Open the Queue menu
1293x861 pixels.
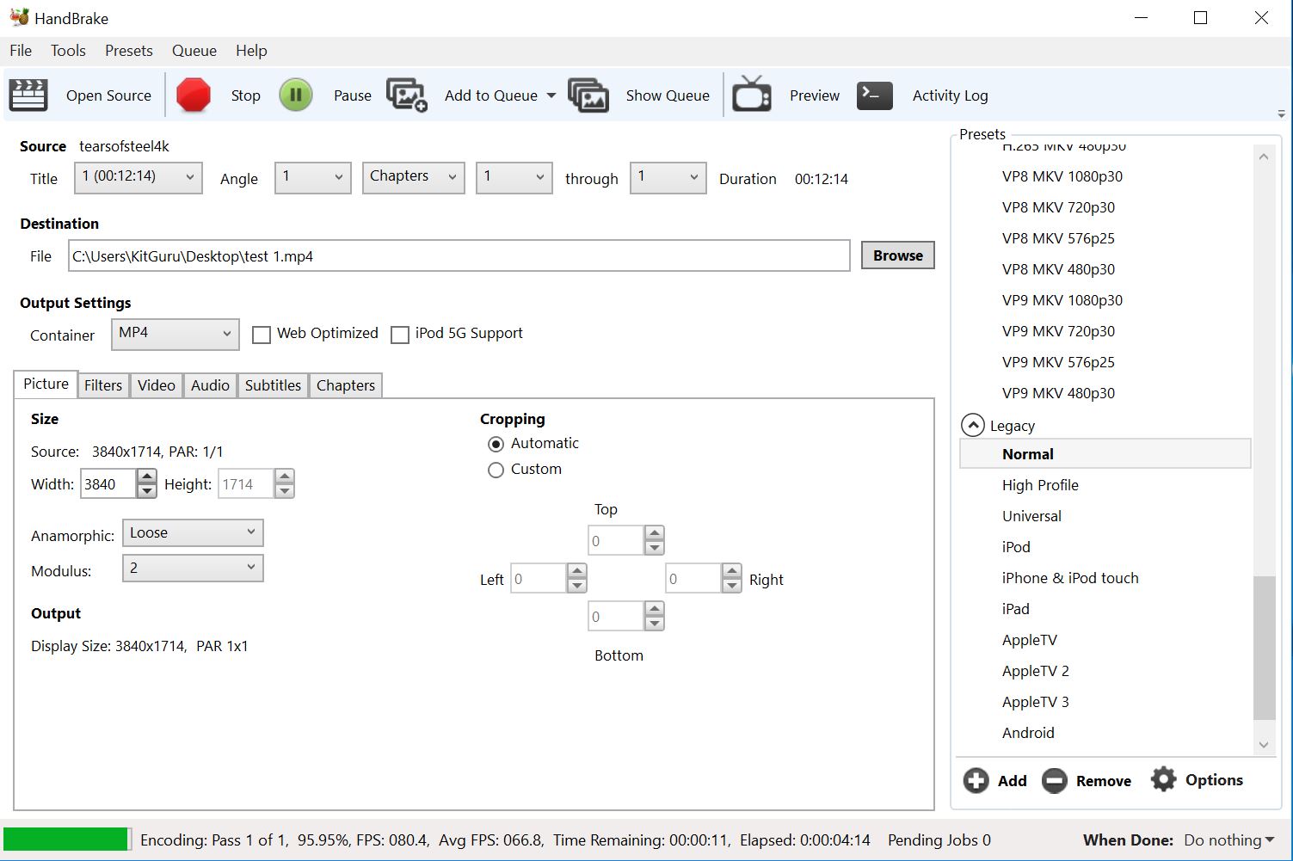click(194, 50)
